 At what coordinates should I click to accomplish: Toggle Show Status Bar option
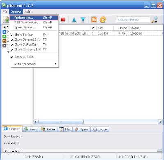pos(34,44)
